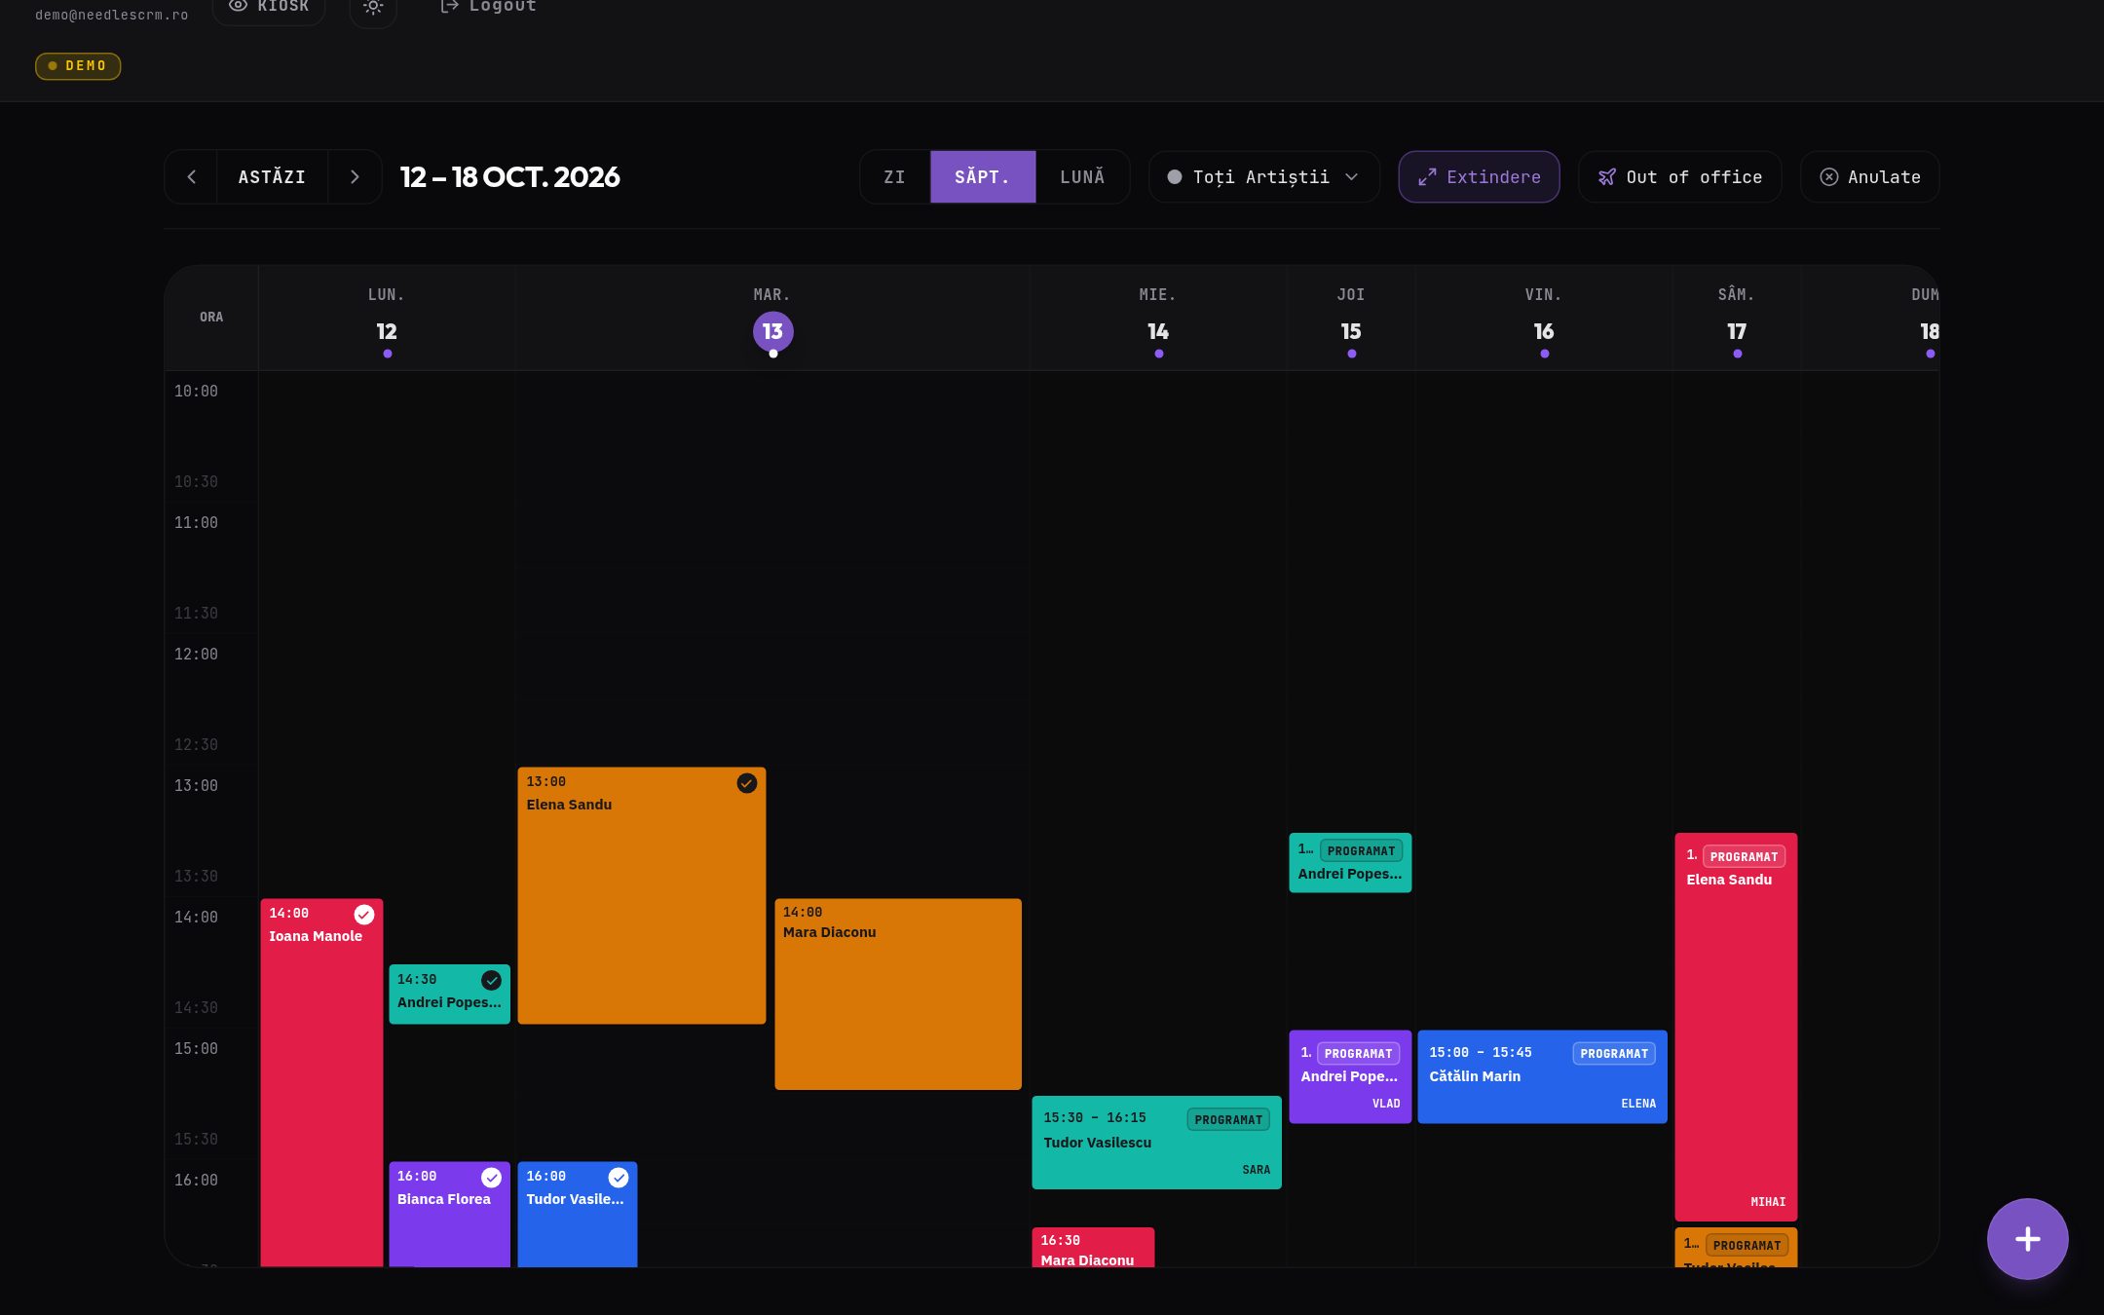Click Programat badge on Tudor Vasilescu appointment
The height and width of the screenshot is (1315, 2104).
pyautogui.click(x=1228, y=1119)
